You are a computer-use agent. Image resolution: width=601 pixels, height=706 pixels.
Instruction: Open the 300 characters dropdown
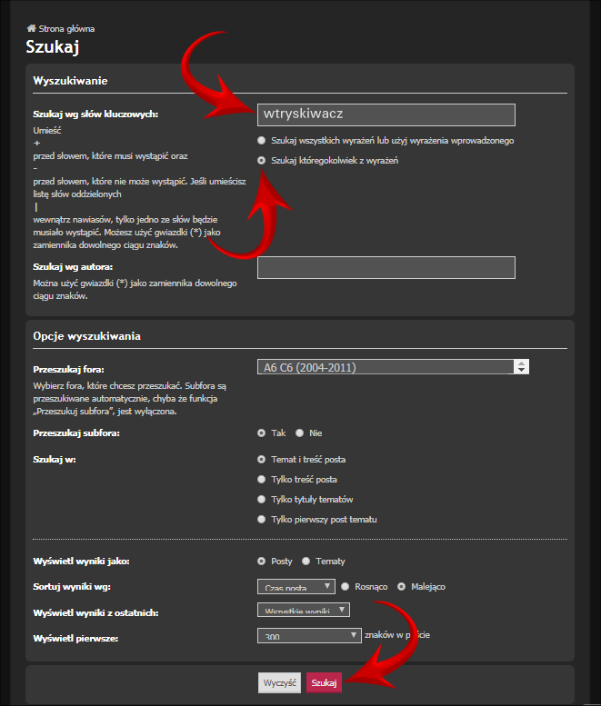pyautogui.click(x=309, y=636)
